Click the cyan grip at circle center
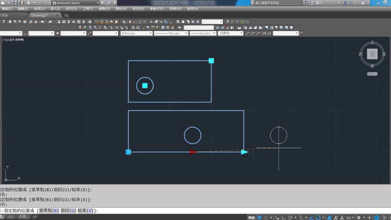Image resolution: width=391 pixels, height=220 pixels. [x=145, y=86]
